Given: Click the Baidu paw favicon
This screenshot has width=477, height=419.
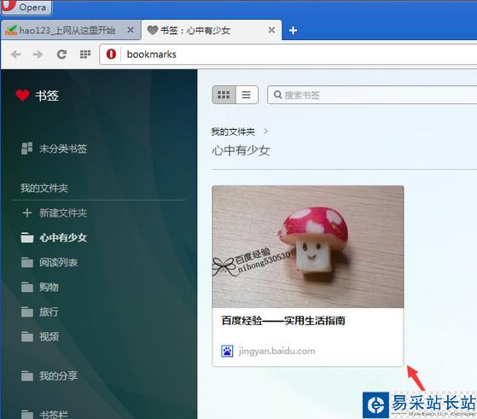Looking at the screenshot, I should click(x=227, y=351).
